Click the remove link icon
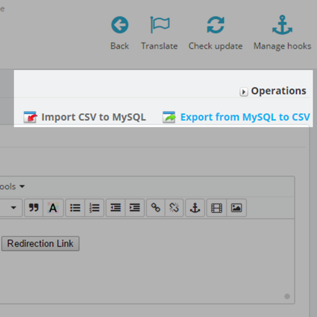 pos(174,208)
